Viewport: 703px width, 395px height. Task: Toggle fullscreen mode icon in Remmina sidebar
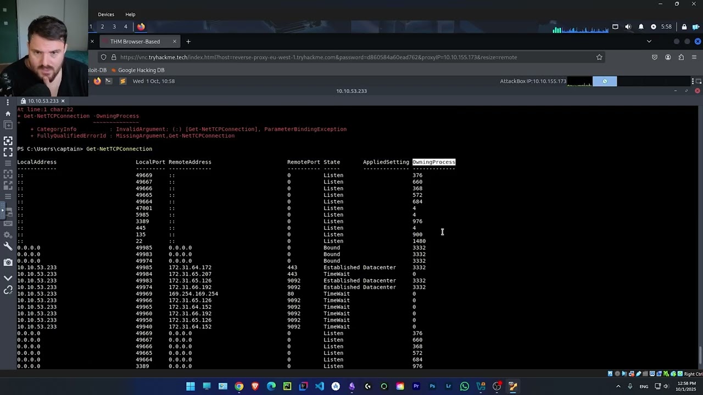coord(8,152)
